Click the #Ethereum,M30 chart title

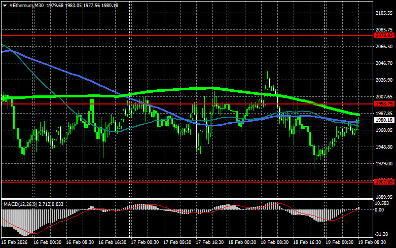pos(26,5)
